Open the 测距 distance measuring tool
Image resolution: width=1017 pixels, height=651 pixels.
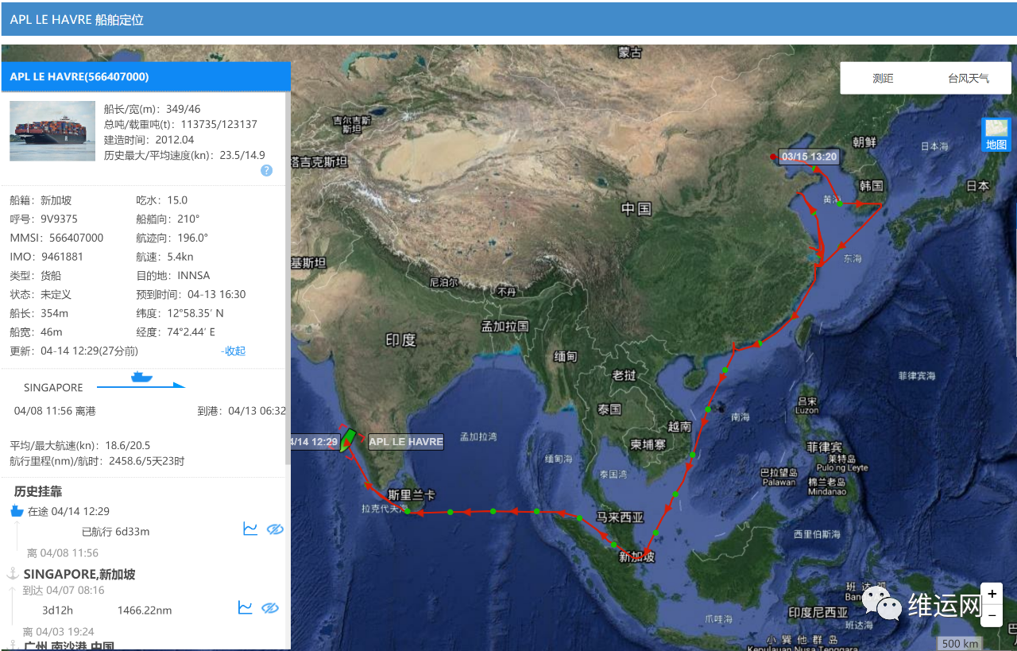point(883,78)
